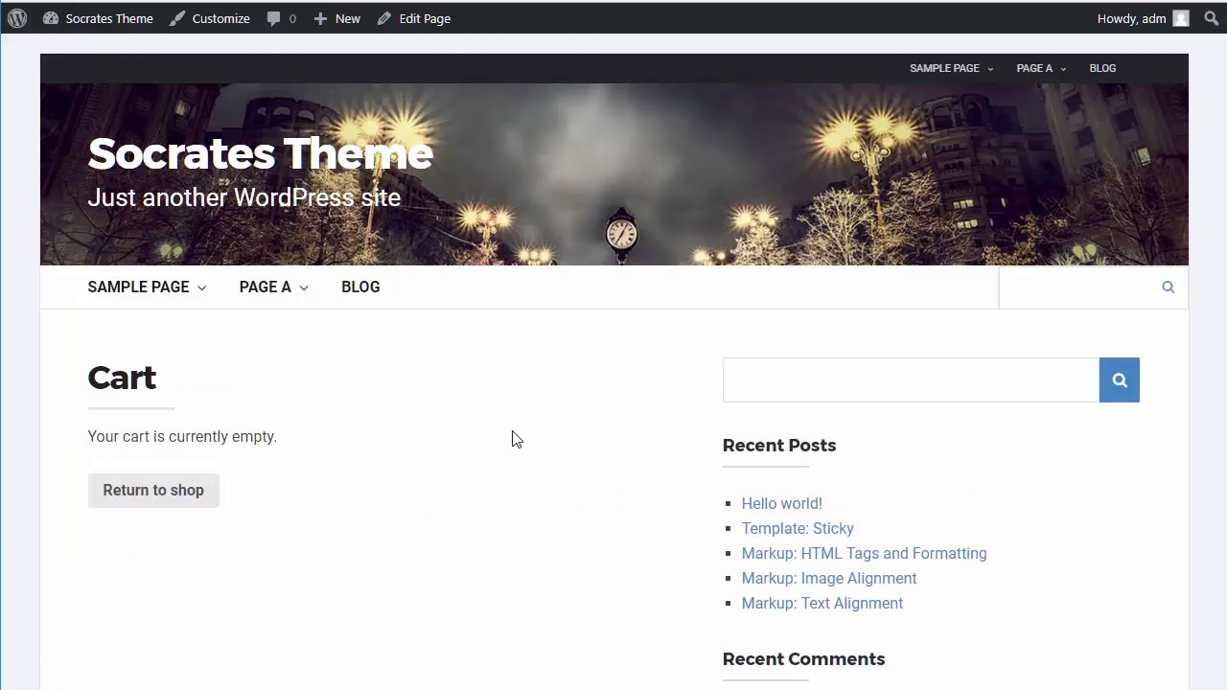Expand the main navigation PAGE A chevron
Image resolution: width=1227 pixels, height=690 pixels.
point(304,287)
